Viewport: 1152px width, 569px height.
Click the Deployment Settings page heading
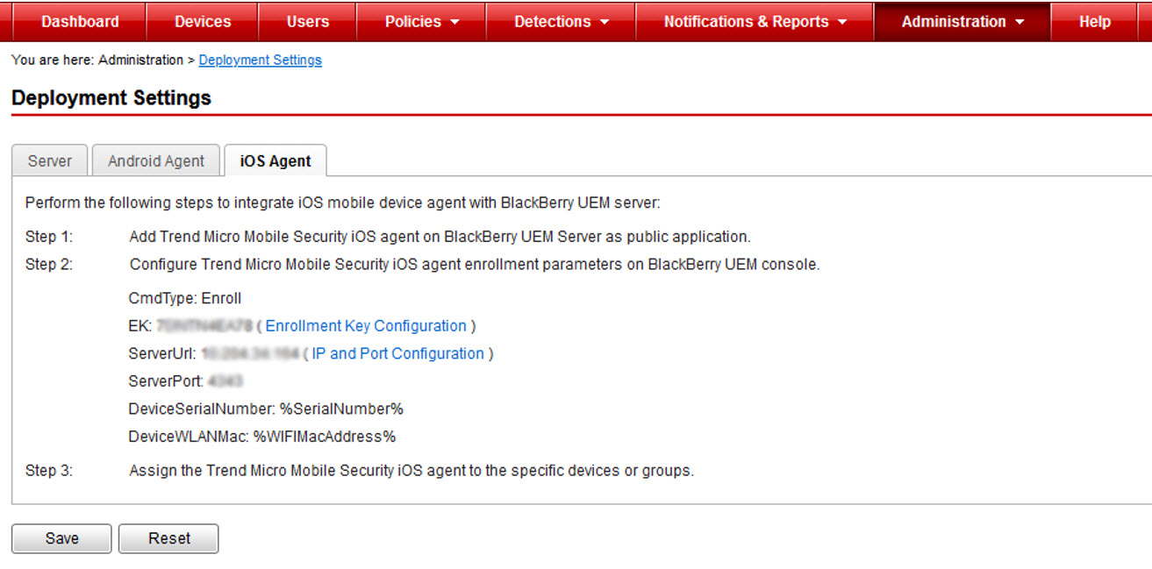[111, 98]
